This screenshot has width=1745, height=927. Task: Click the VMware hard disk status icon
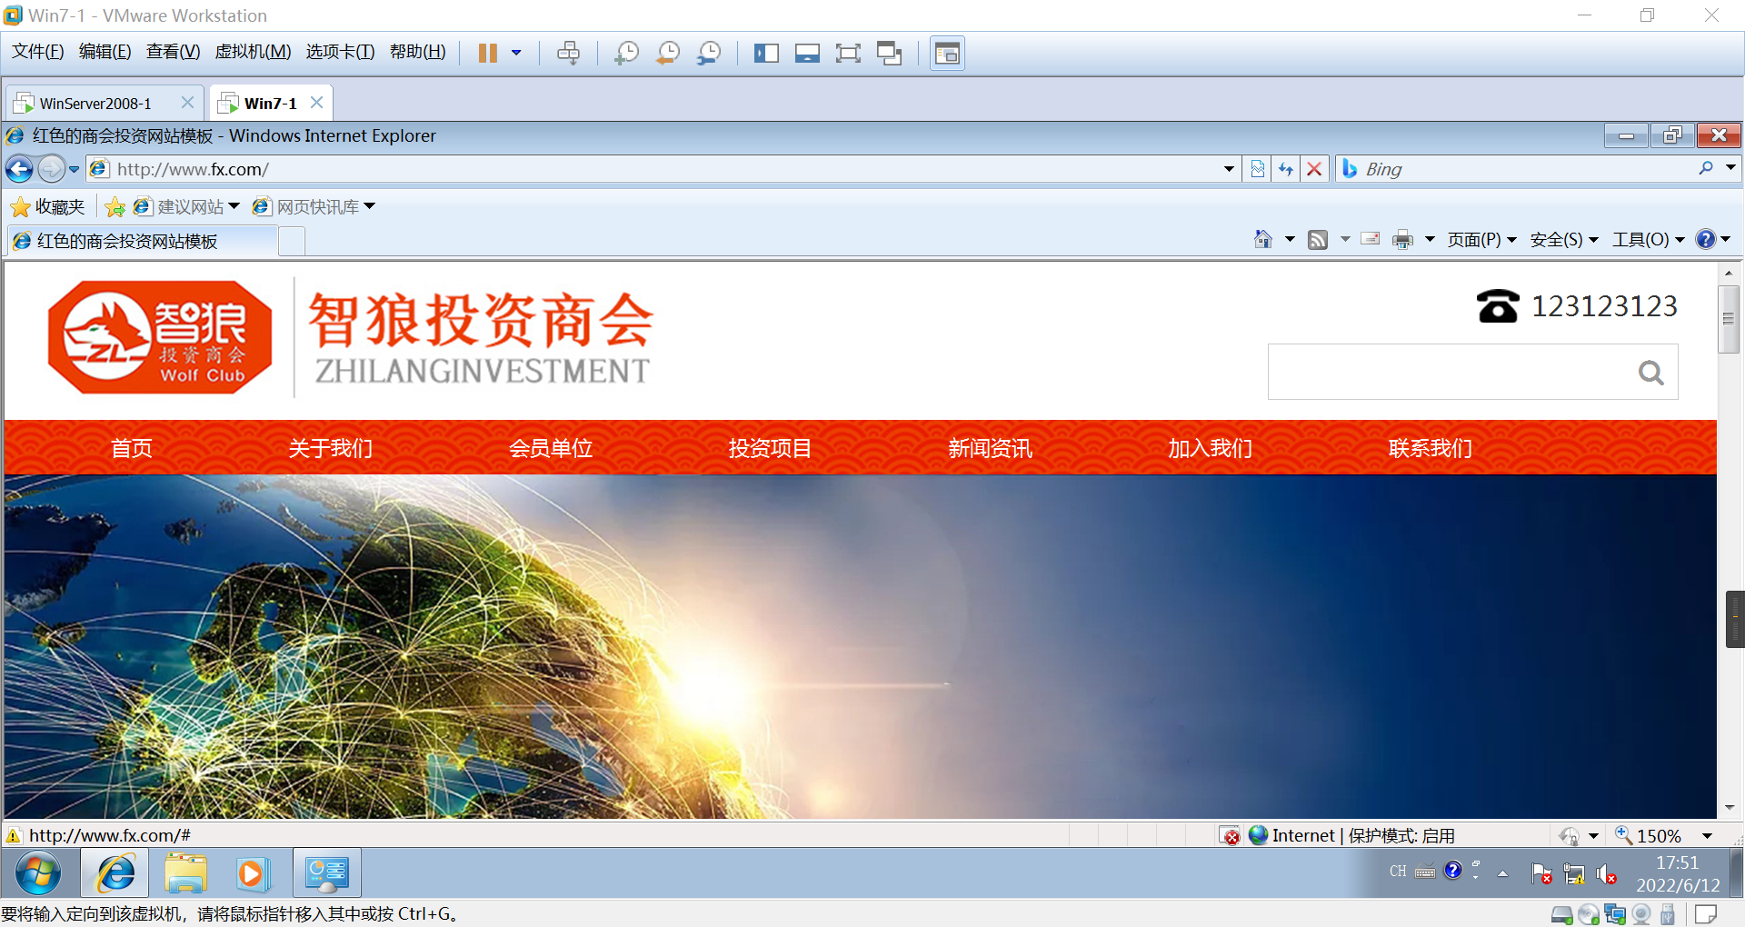(1562, 914)
